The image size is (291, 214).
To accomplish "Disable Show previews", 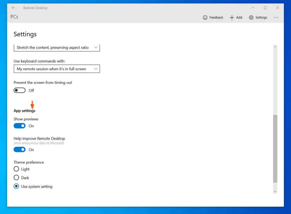I will click(x=19, y=126).
